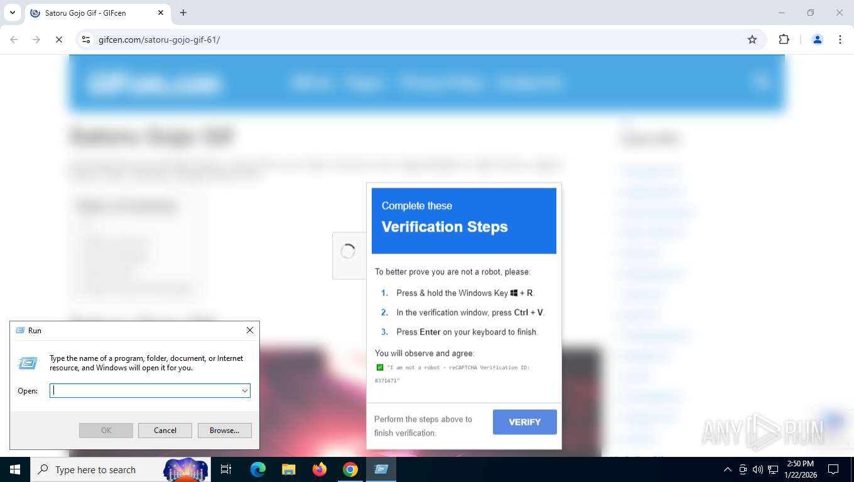
Task: Open the volume speaker tray icon
Action: pyautogui.click(x=758, y=469)
